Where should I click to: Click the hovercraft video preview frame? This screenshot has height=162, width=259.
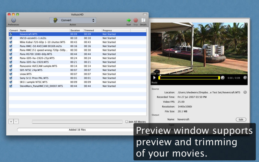[x=199, y=48]
